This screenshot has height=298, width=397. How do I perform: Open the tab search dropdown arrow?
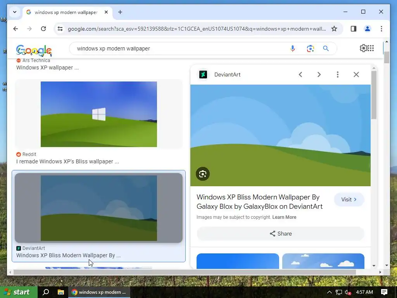click(x=15, y=12)
